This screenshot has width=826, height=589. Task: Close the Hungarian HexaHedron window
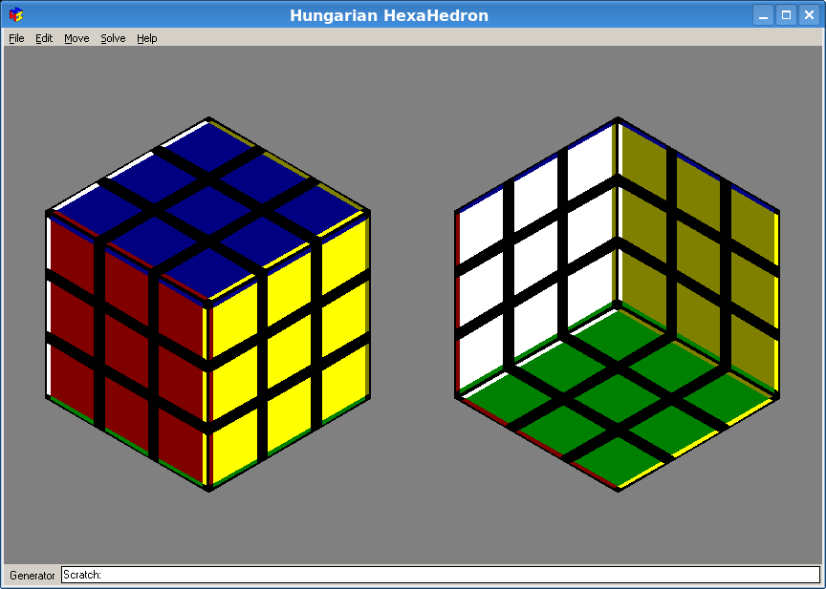[x=809, y=15]
